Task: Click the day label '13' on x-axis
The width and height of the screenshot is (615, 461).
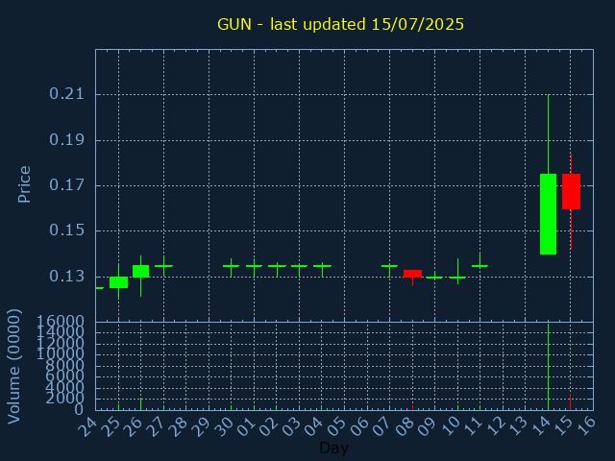Action: click(x=517, y=426)
